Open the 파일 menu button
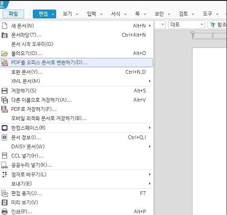Image resolution: width=227 pixels, height=215 pixels. [x=13, y=14]
